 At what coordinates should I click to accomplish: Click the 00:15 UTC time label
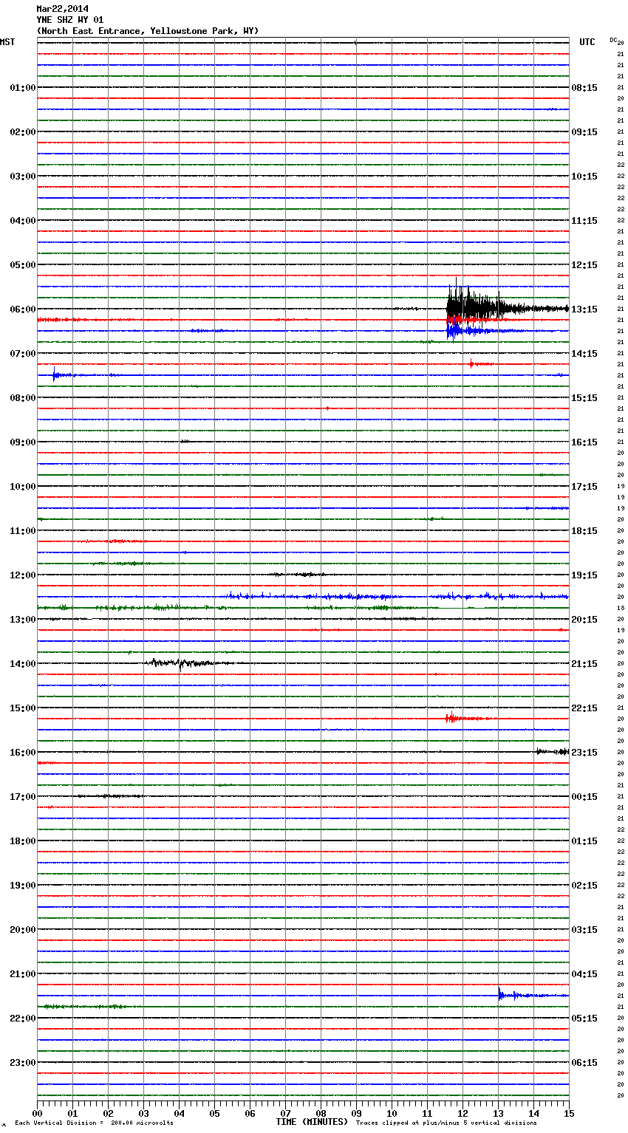[x=584, y=797]
